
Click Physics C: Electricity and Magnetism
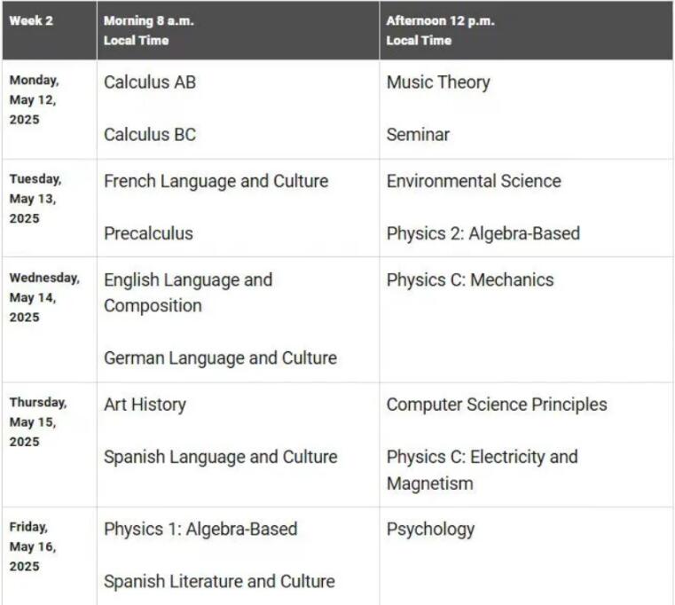(x=482, y=469)
